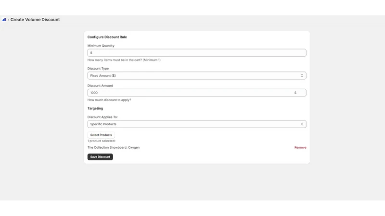Click the Minimum Quantity input field
Viewport: 385px width, 216px height.
click(197, 53)
